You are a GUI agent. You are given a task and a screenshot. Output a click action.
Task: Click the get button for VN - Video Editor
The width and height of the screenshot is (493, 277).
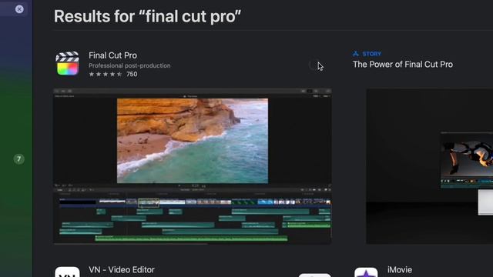(315, 275)
